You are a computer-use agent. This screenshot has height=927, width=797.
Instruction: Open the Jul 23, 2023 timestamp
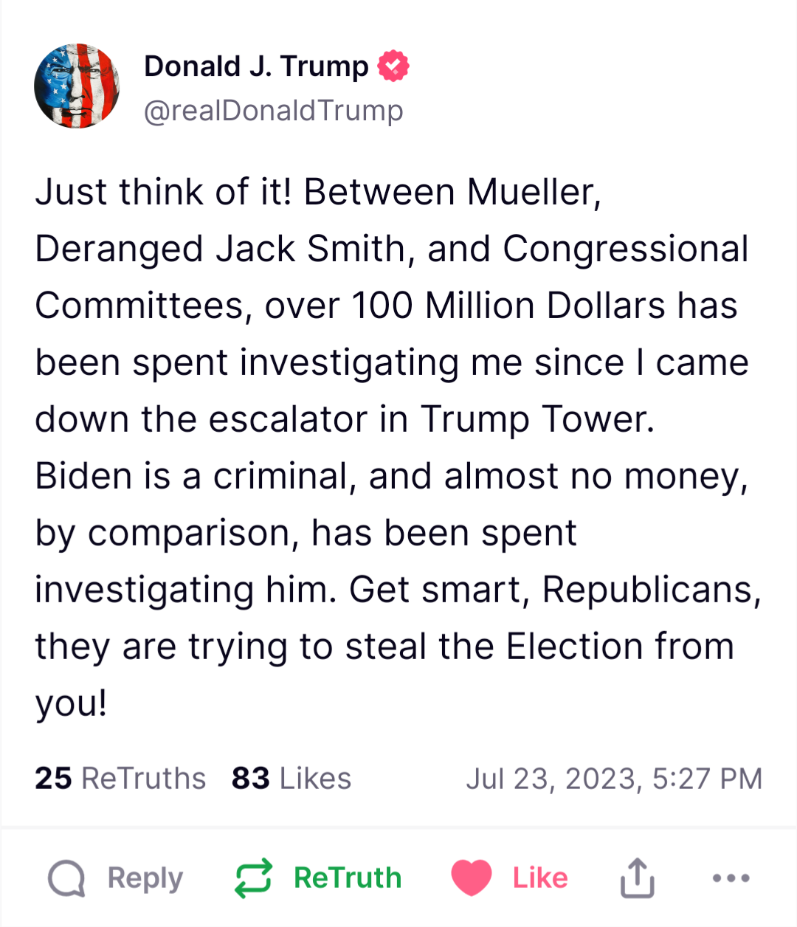click(x=614, y=779)
